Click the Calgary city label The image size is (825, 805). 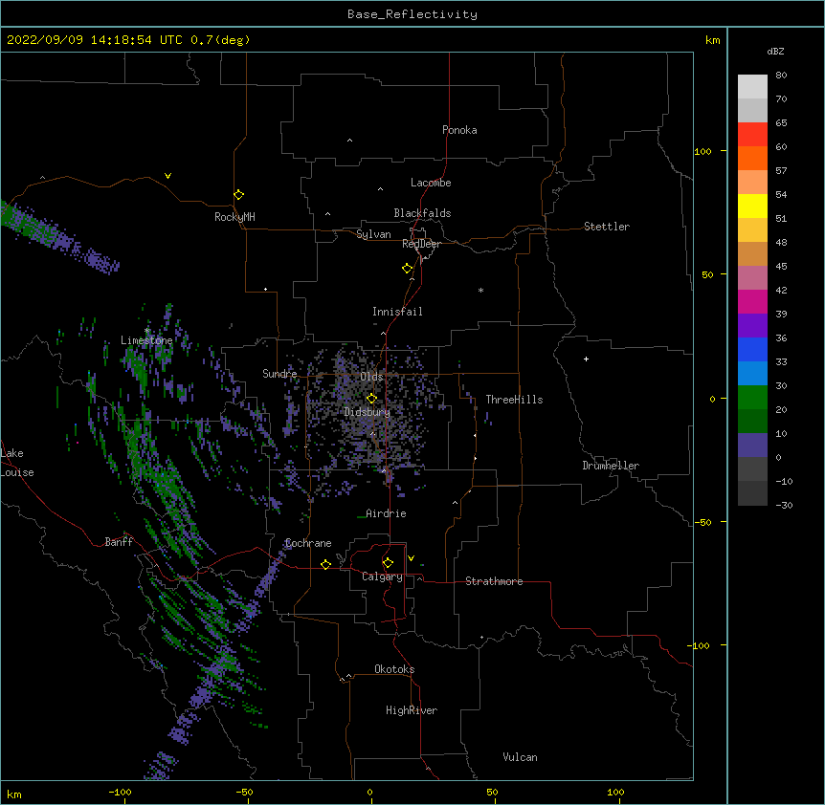382,577
